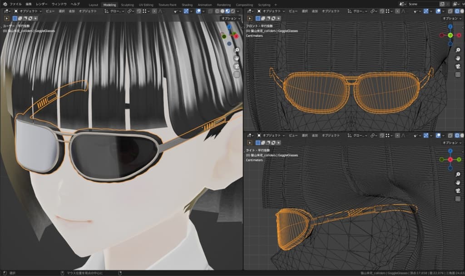
Task: Click the green Y axis gizmo in top-right viewport
Action: click(x=450, y=35)
